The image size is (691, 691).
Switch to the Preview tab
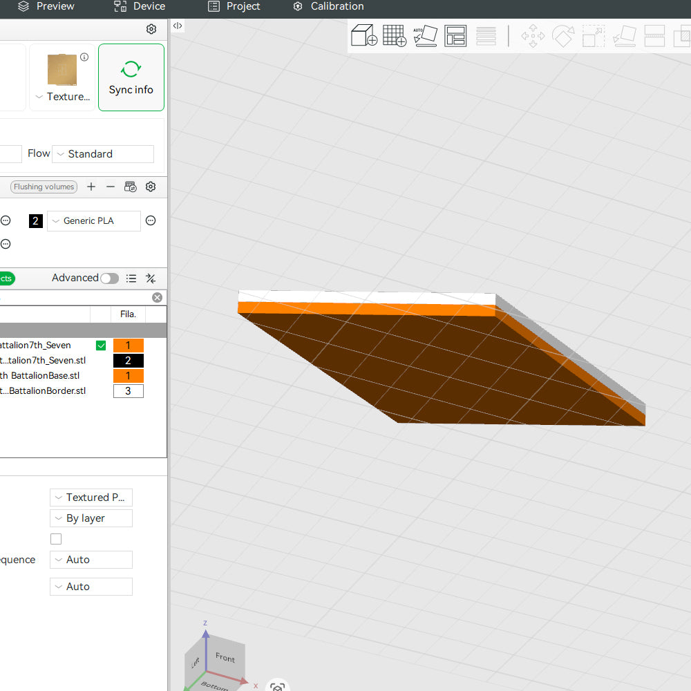tap(47, 6)
